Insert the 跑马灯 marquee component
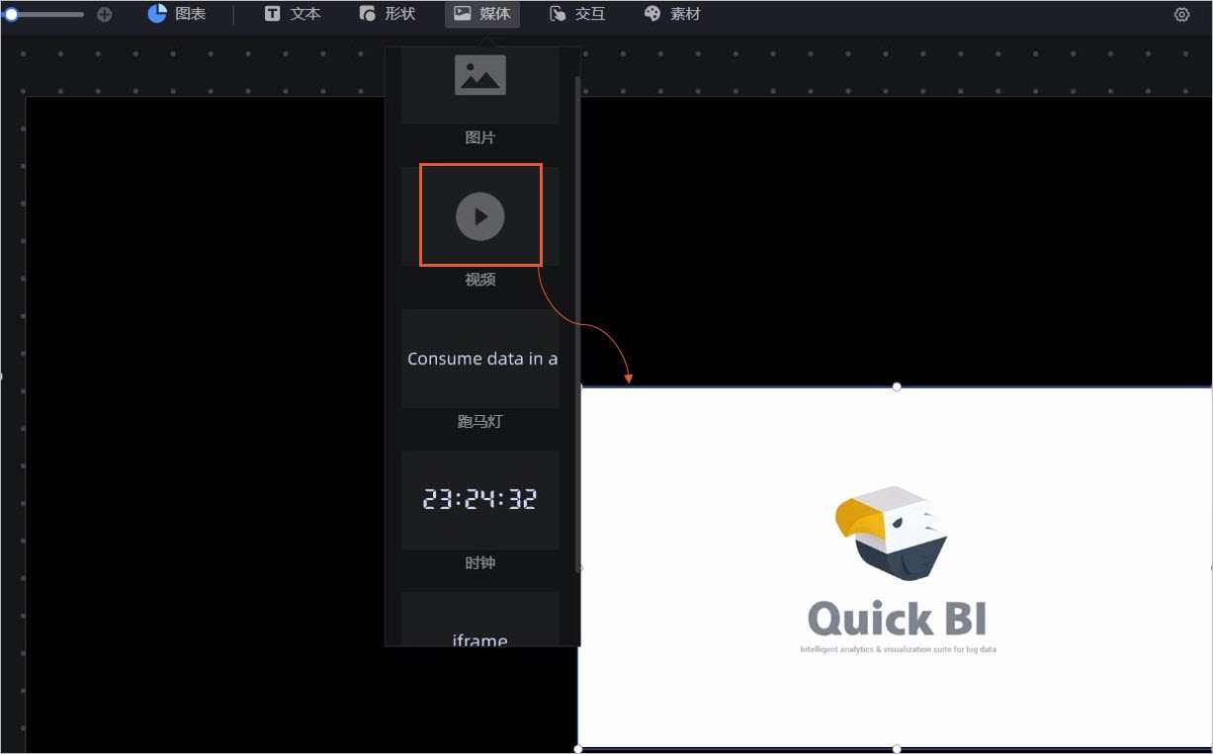Screen dimensions: 1213x754 [480, 359]
